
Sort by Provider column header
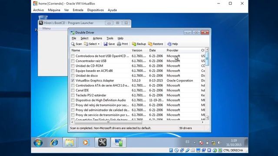[182, 50]
